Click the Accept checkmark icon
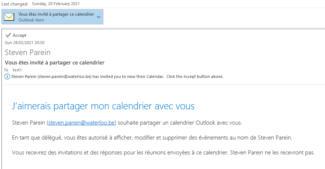The height and width of the screenshot is (169, 325). click(x=8, y=35)
